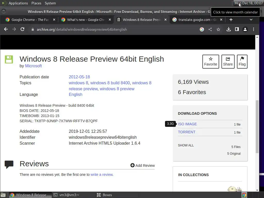This screenshot has height=198, width=264.
Task: Open the Chrome profile avatar
Action: pos(245,29)
